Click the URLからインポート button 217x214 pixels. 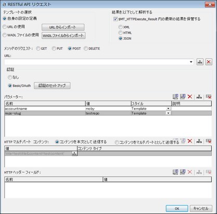tap(63, 27)
